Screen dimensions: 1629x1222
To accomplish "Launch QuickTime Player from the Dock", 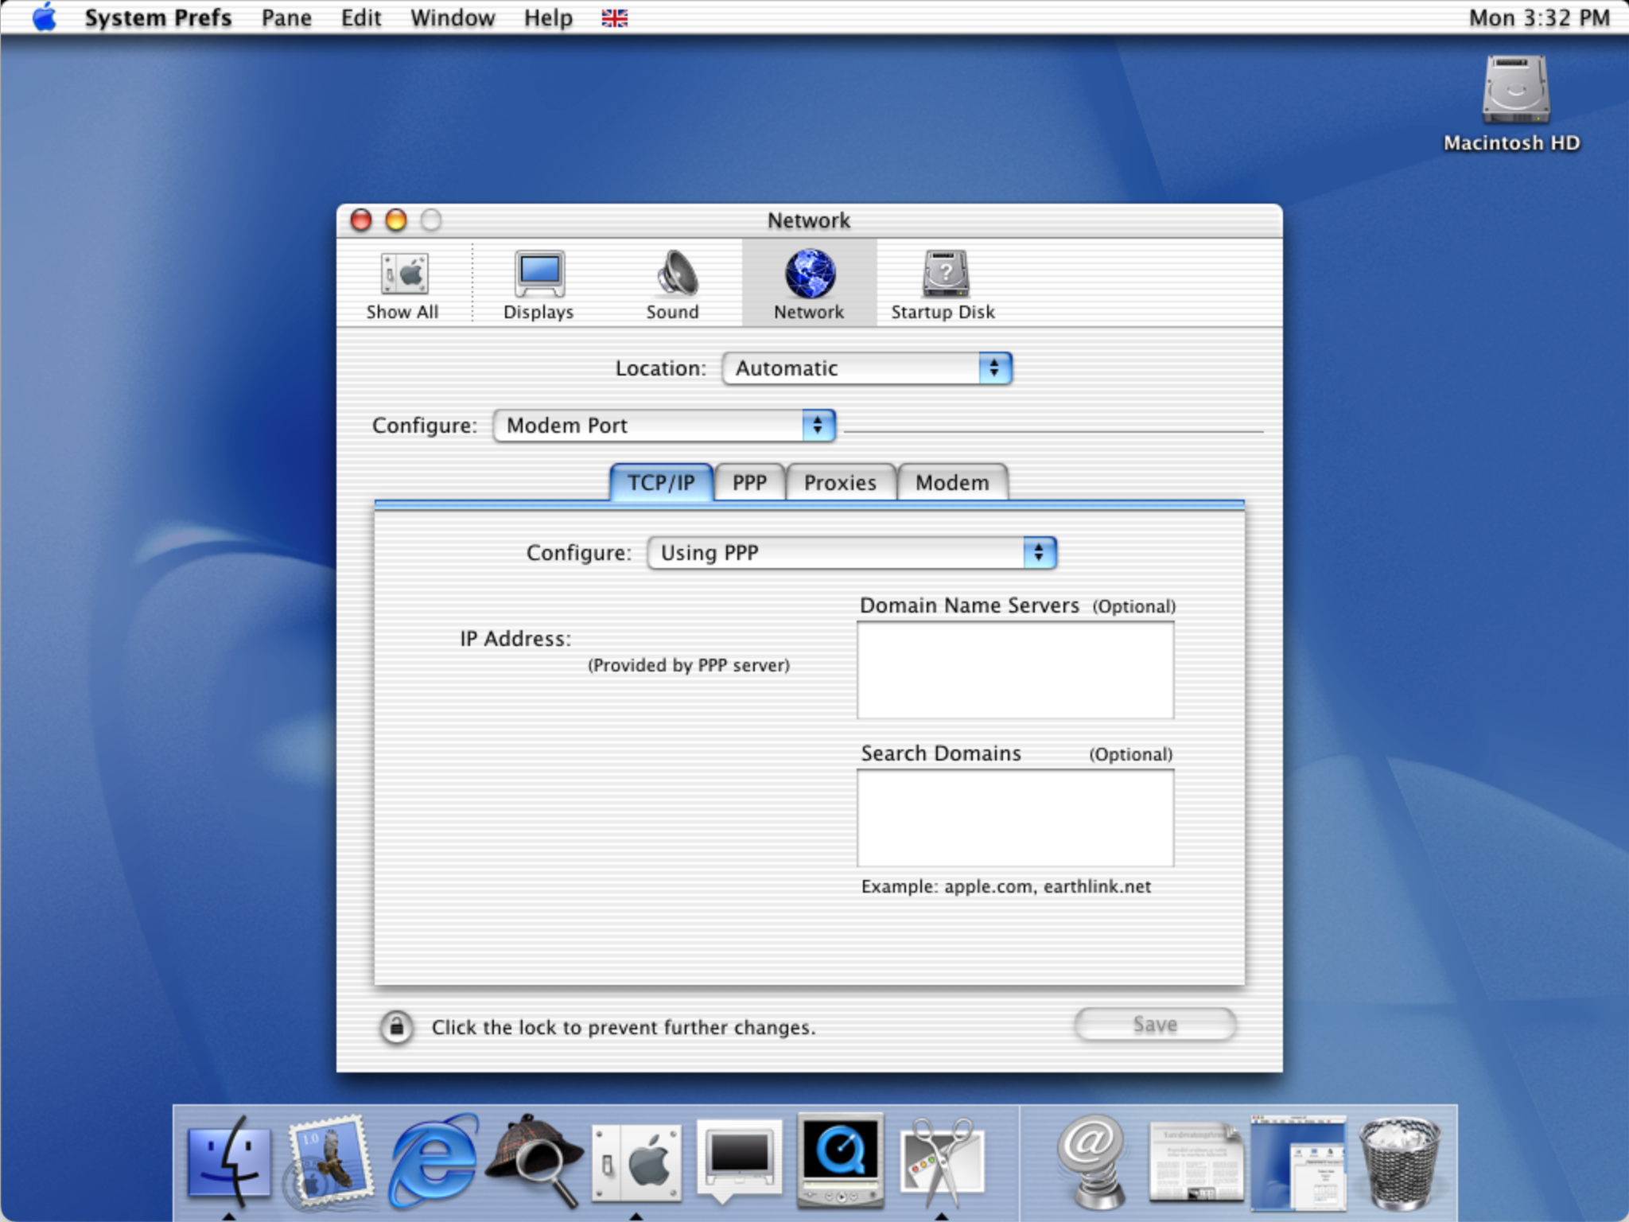I will (841, 1160).
